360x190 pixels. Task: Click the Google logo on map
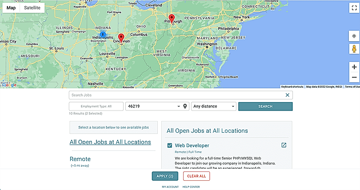9,85
